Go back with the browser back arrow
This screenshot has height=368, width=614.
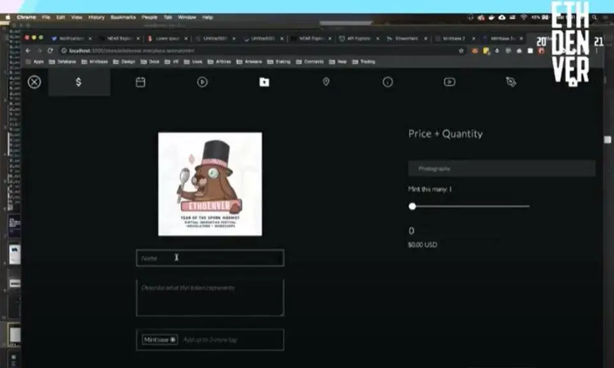point(28,51)
